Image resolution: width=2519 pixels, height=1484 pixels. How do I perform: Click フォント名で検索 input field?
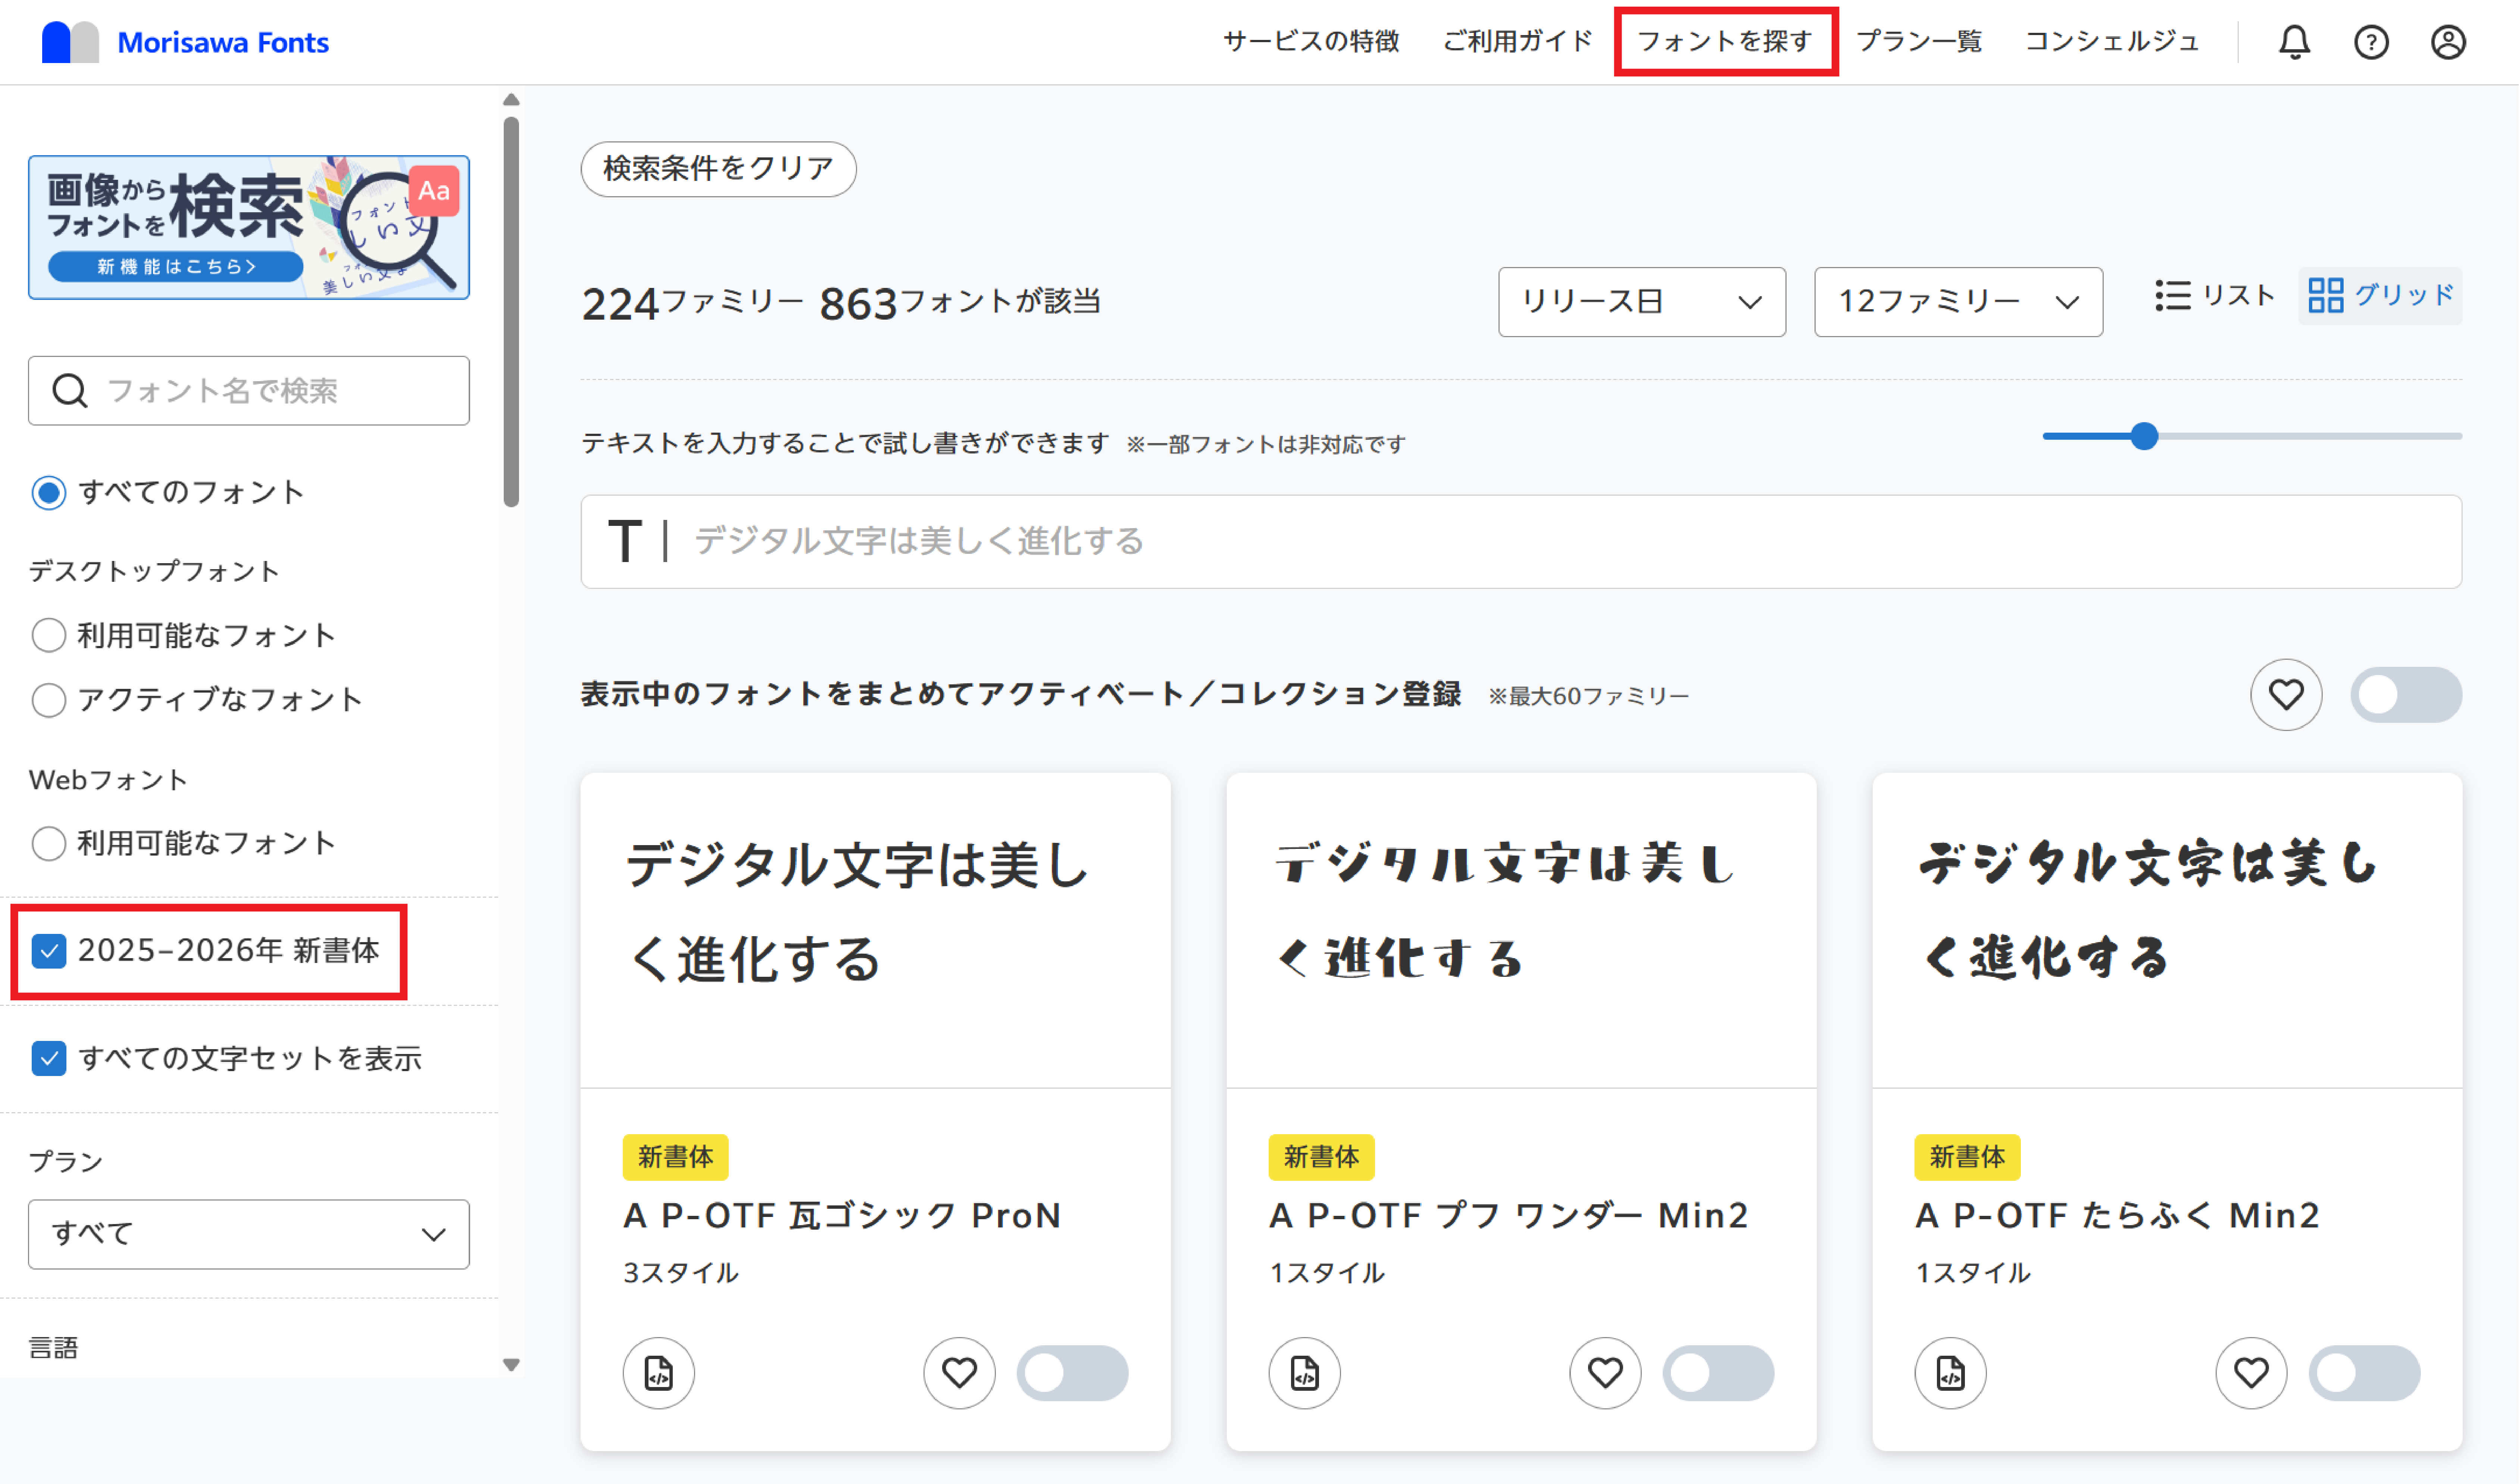point(249,391)
